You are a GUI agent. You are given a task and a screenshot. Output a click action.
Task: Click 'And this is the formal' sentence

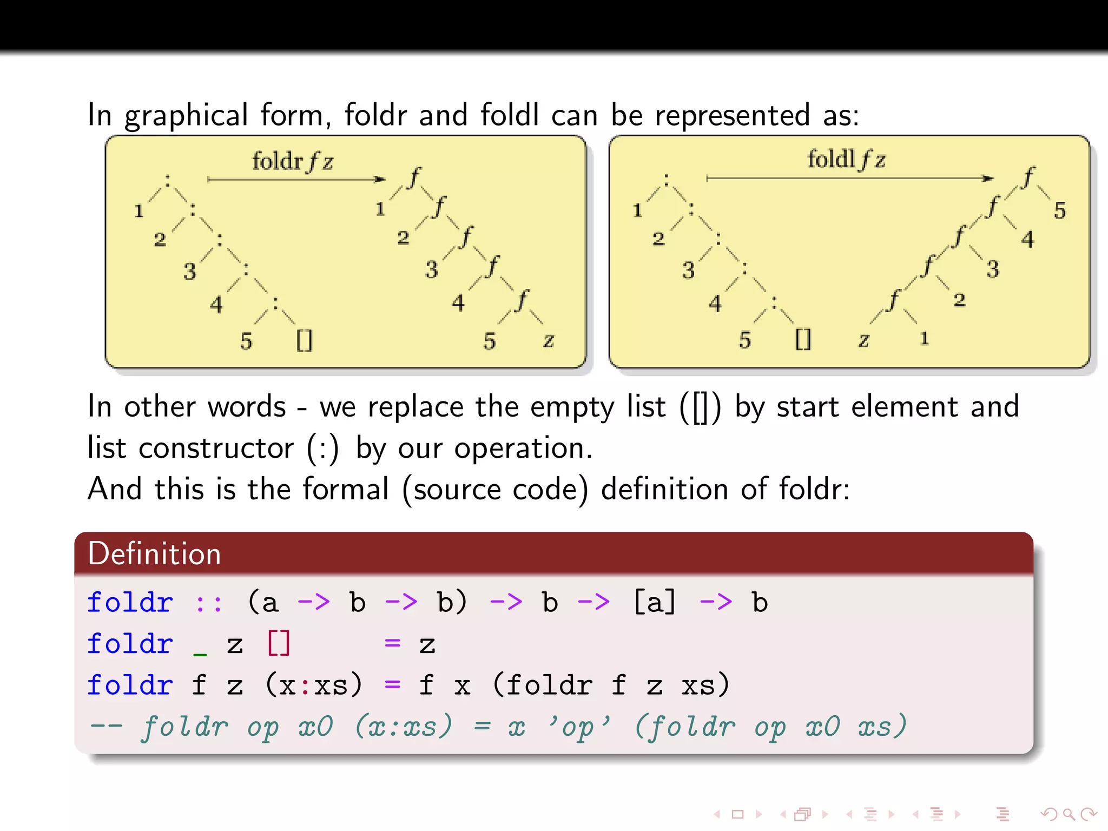(469, 490)
